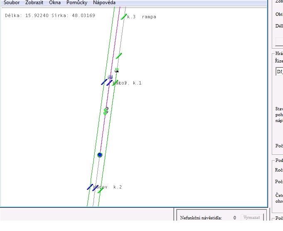The image size is (283, 231).
Task: Click the double-circle icon on the purple track
Action: (107, 109)
